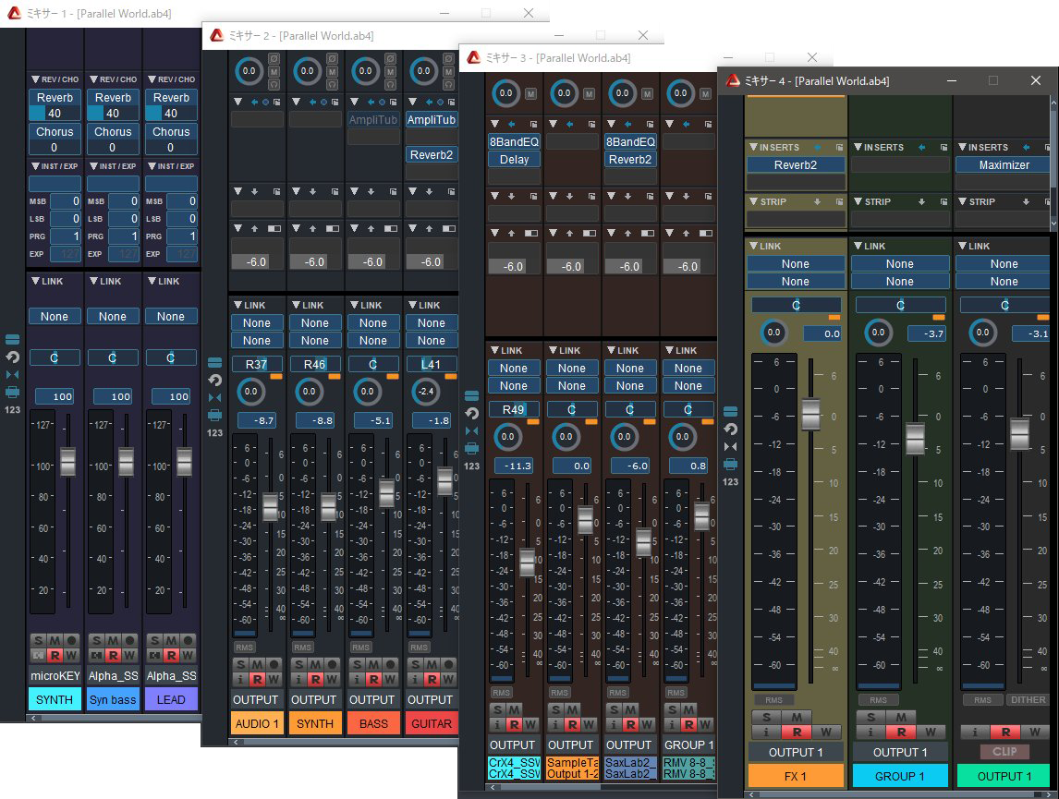Click the narrow-width arrows icon in Mixer 3 sidebar

click(471, 430)
